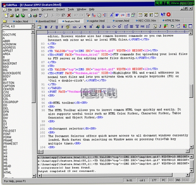
Task: Switch to the index.html tab
Action: pos(21,21)
